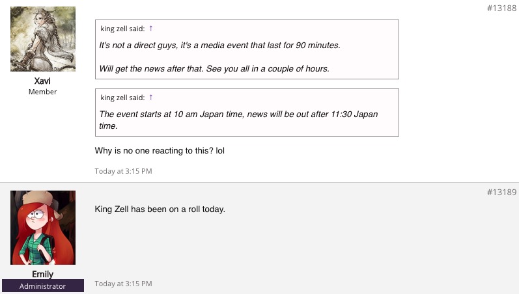Open Xavi's avatar image
519x294 pixels.
pos(43,39)
